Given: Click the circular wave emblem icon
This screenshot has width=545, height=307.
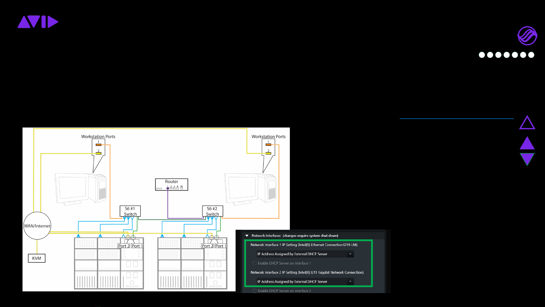Looking at the screenshot, I should tap(527, 36).
